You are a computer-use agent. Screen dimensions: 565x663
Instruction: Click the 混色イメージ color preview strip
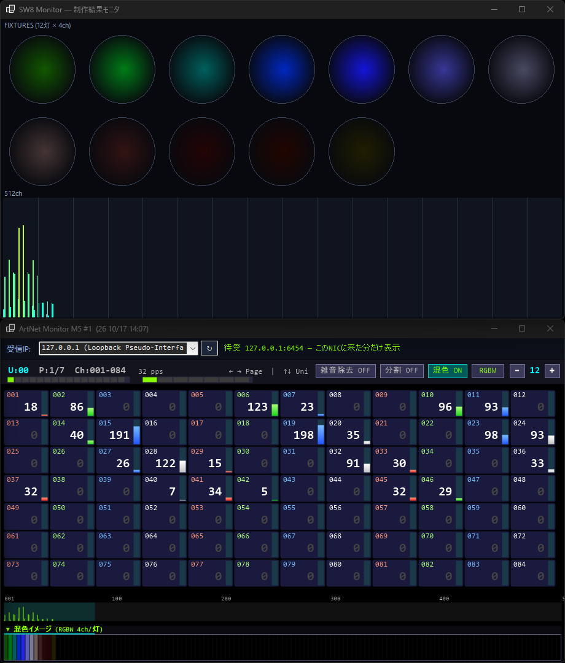pyautogui.click(x=282, y=647)
